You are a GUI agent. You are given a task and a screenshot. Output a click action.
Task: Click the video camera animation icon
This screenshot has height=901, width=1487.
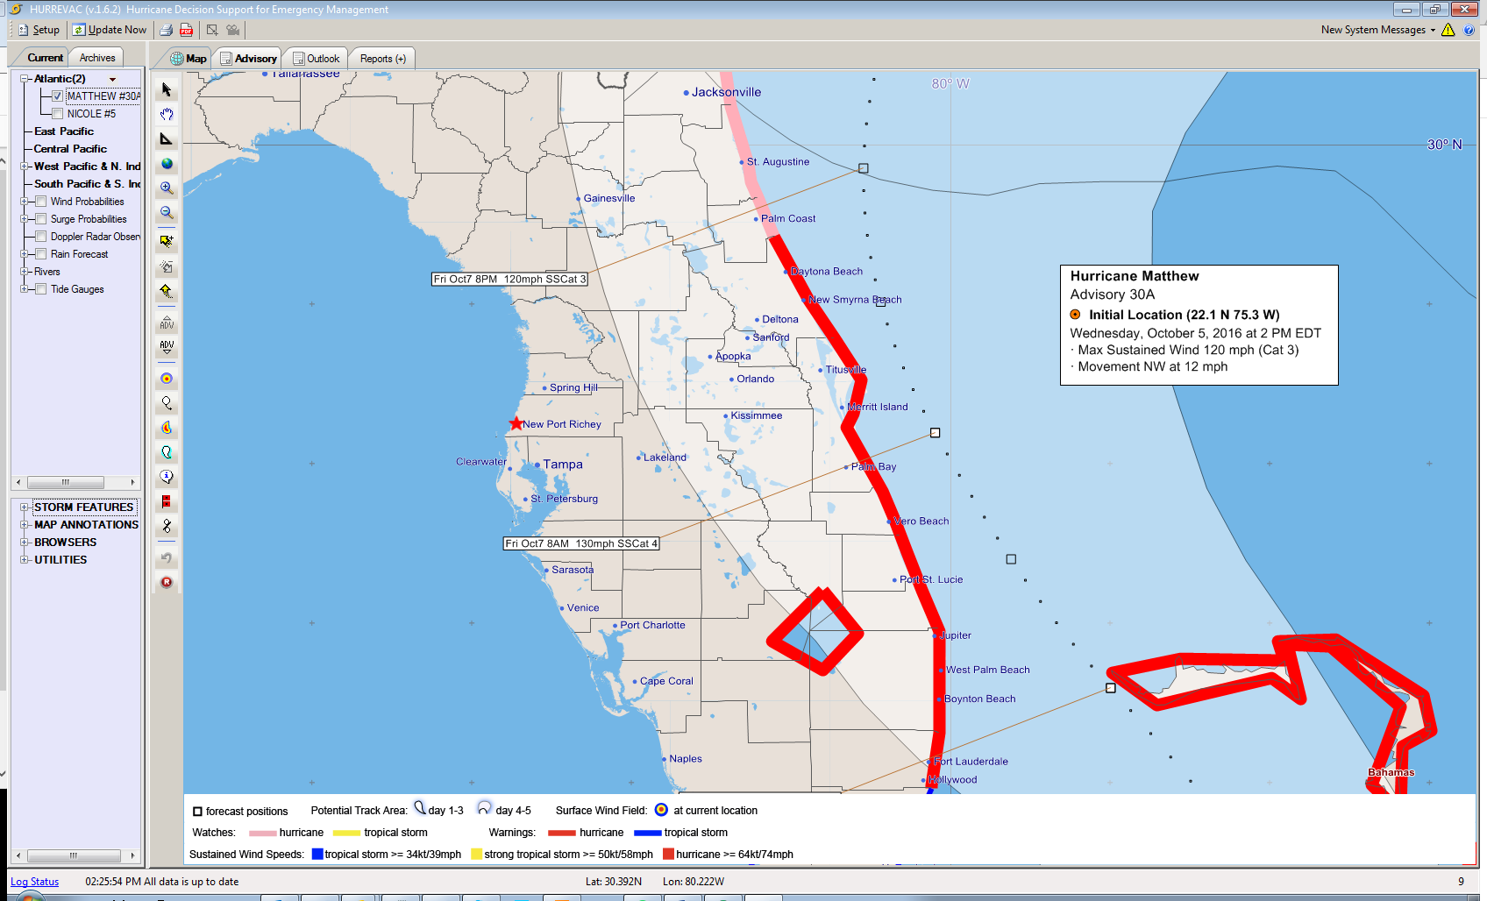pos(232,30)
